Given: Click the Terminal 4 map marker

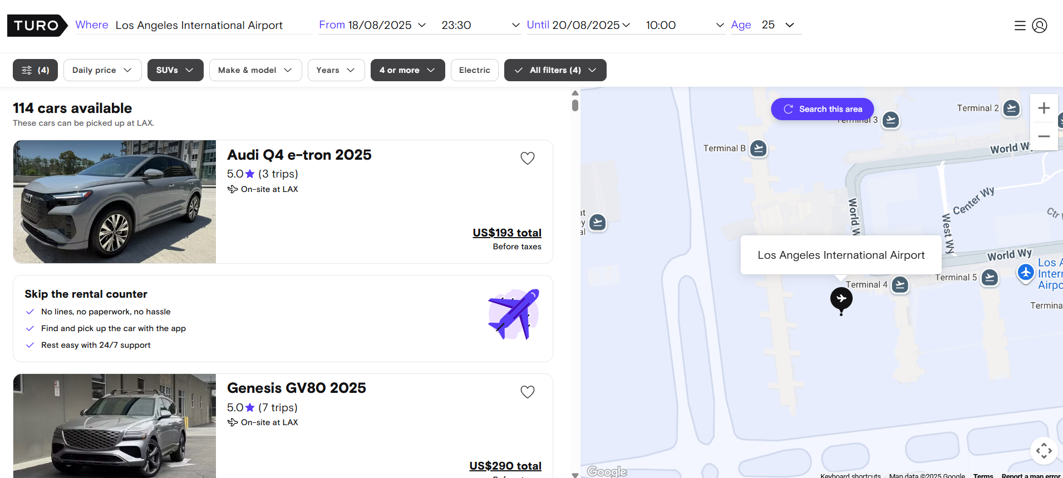Looking at the screenshot, I should (899, 285).
